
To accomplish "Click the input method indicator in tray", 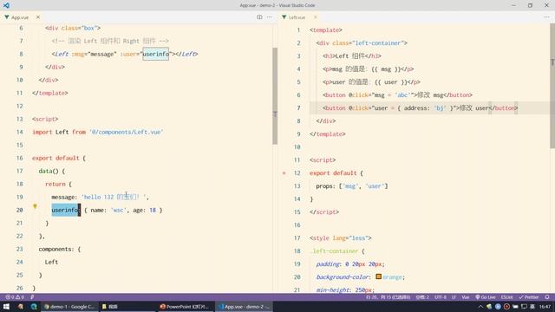I will [x=532, y=307].
